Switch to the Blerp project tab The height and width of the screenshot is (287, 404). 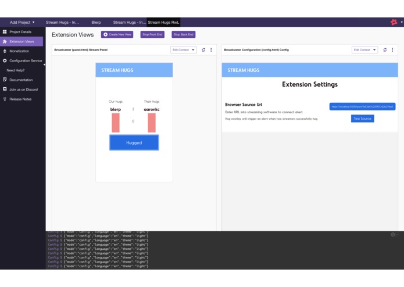96,23
